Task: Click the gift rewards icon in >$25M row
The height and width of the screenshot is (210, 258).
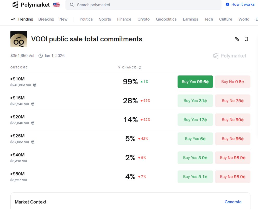Action: (33, 142)
